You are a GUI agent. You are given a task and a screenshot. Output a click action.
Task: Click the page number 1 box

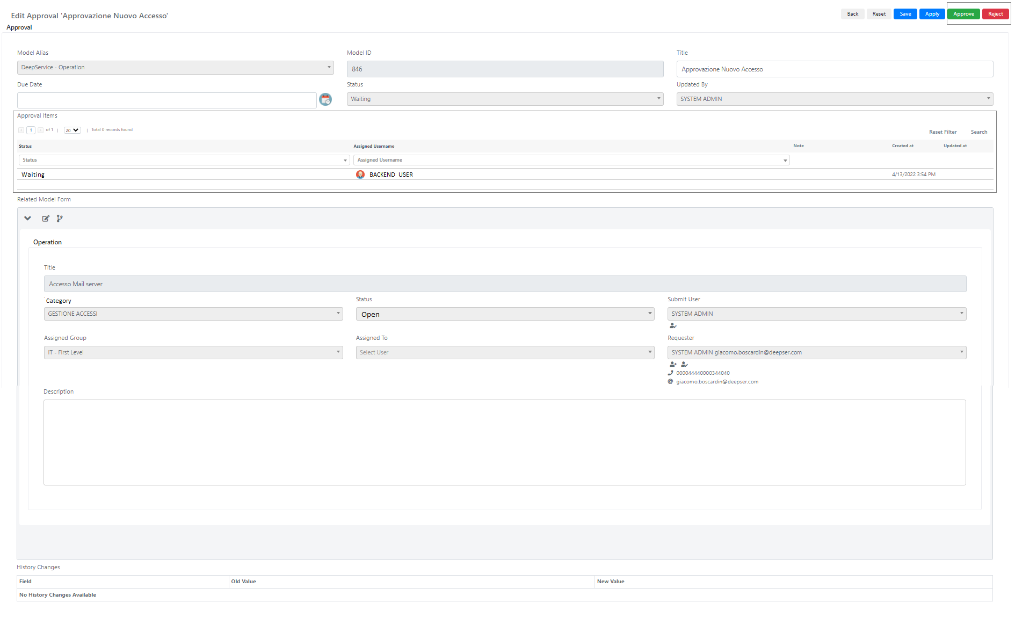31,130
